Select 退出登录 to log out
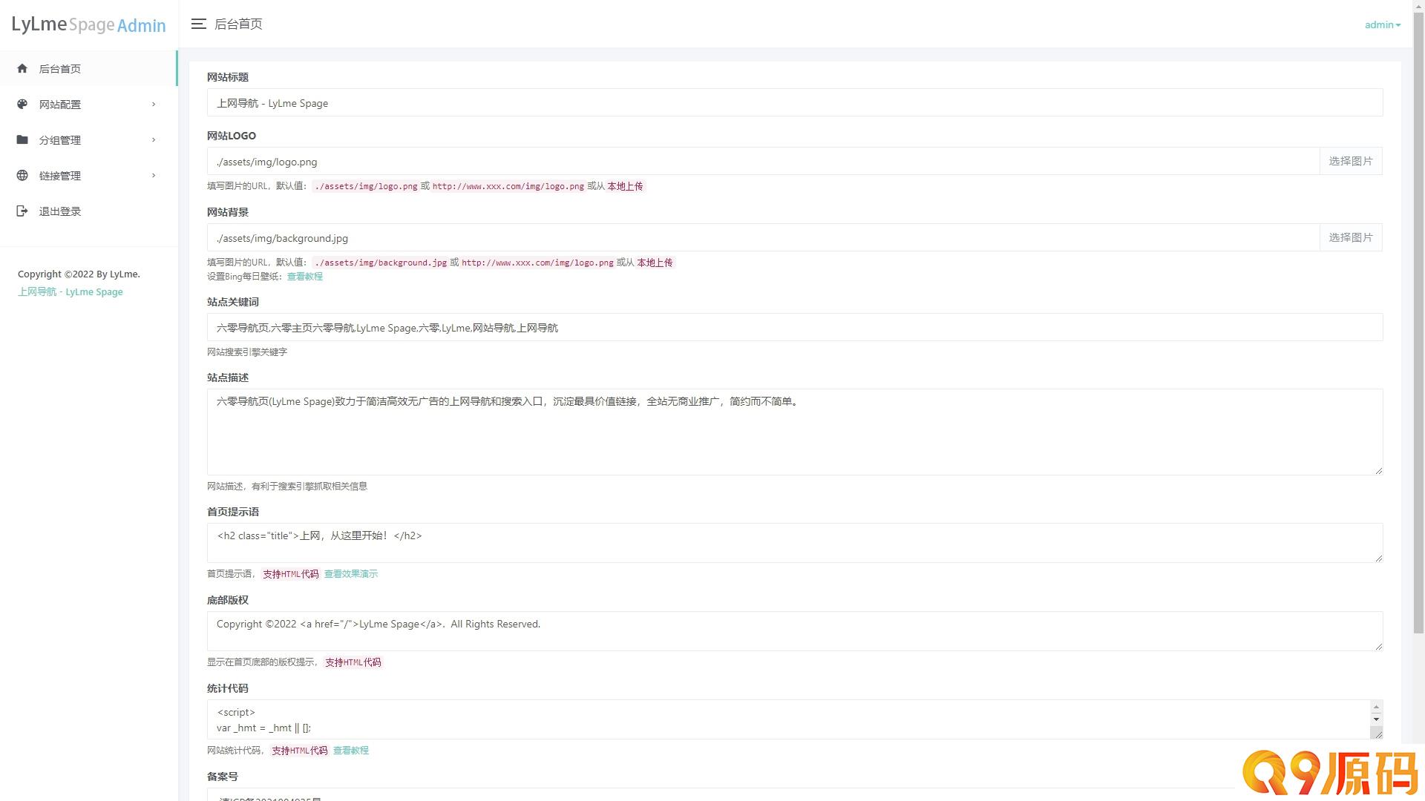The width and height of the screenshot is (1425, 801). click(x=88, y=211)
